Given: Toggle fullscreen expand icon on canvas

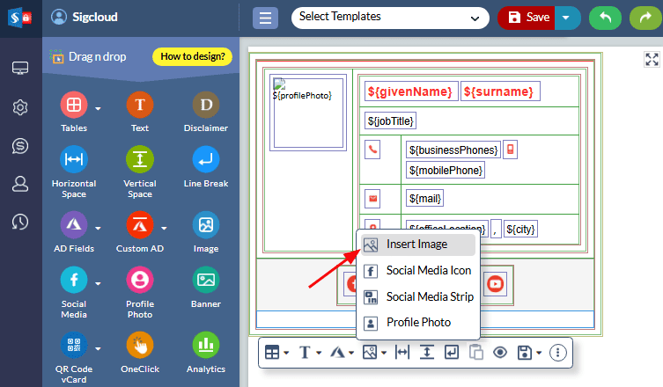Looking at the screenshot, I should (x=652, y=59).
